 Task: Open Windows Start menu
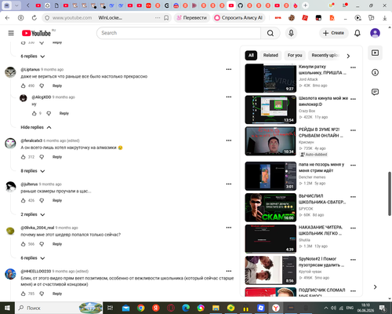(7, 308)
